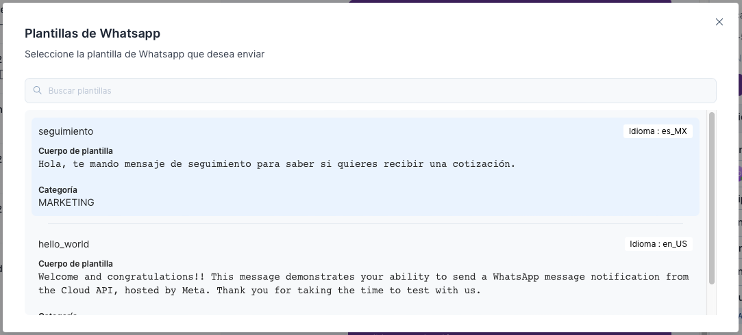Focus the Buscar plantillas search field
The height and width of the screenshot is (335, 742).
tap(370, 90)
